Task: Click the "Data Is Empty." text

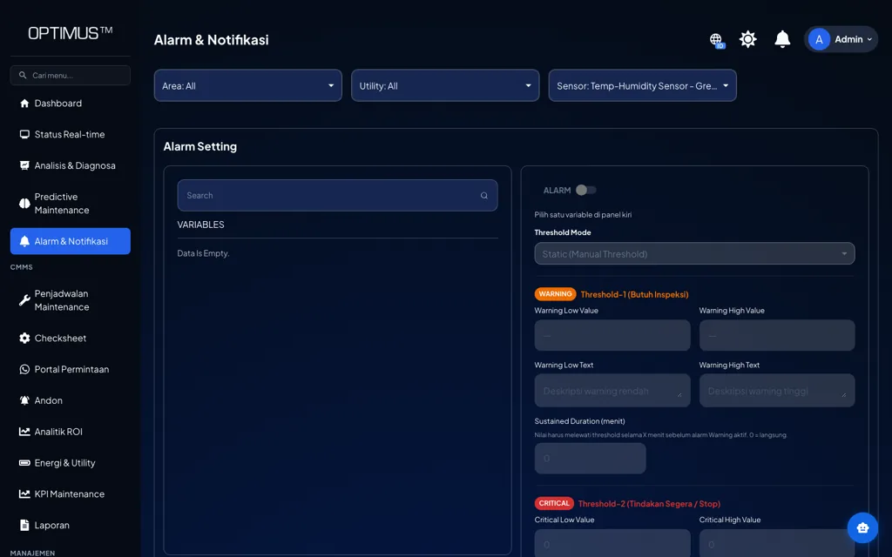Action: pyautogui.click(x=203, y=253)
